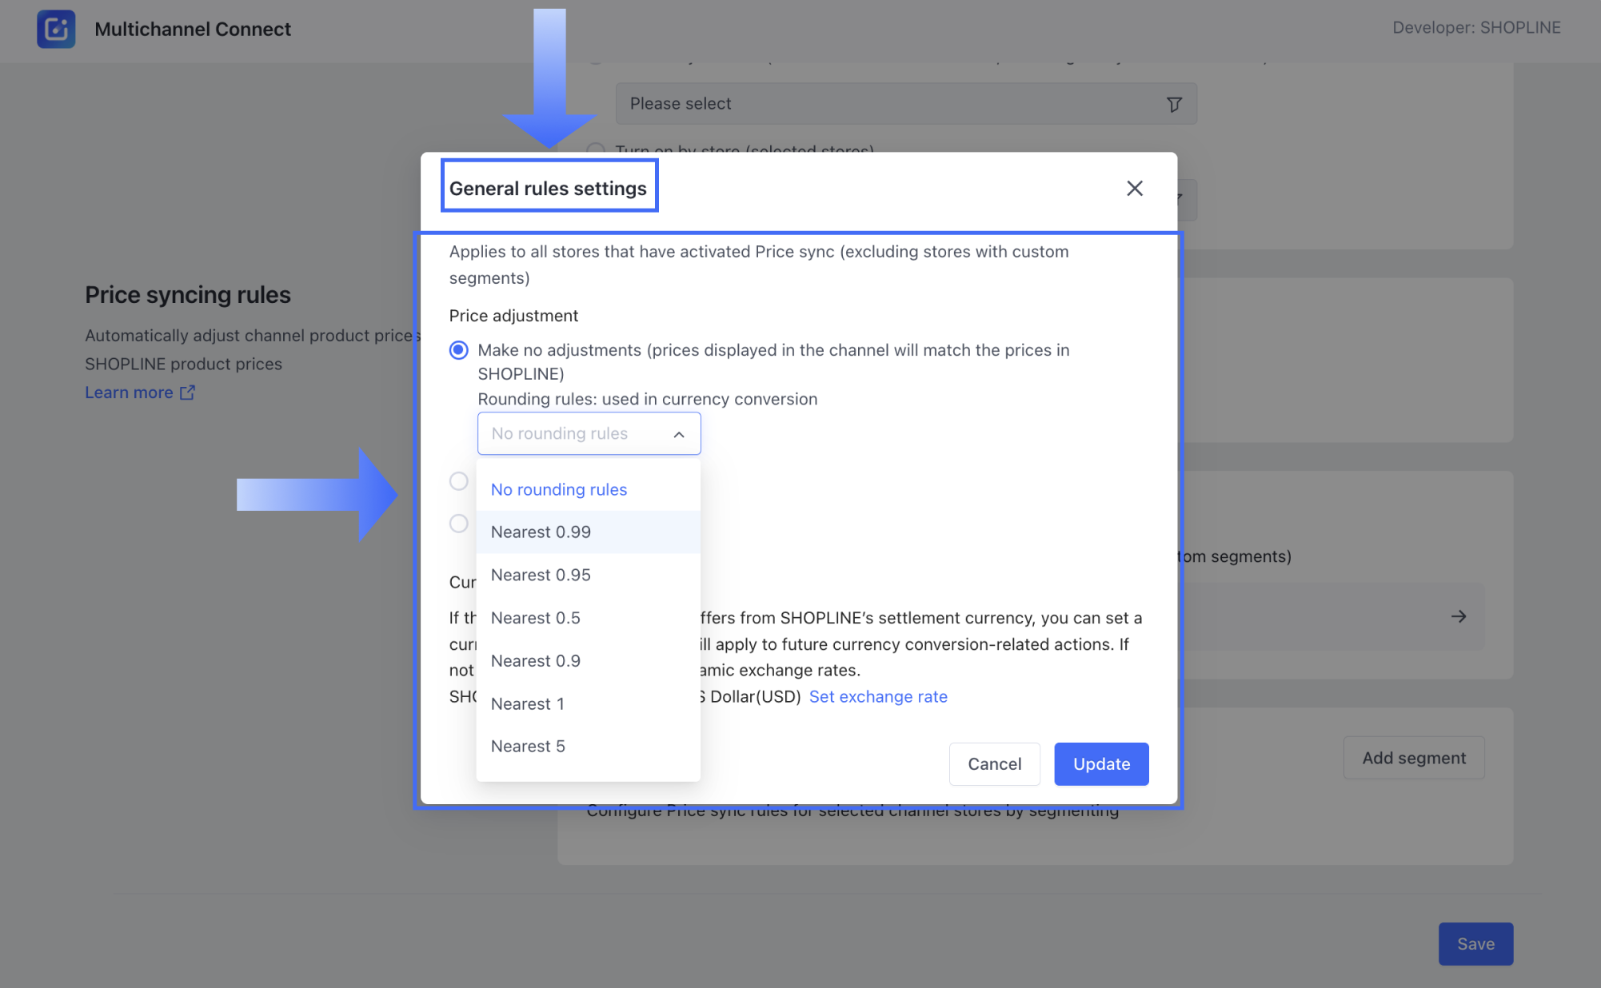This screenshot has width=1601, height=988.
Task: Close the General rules settings dialog
Action: point(1134,189)
